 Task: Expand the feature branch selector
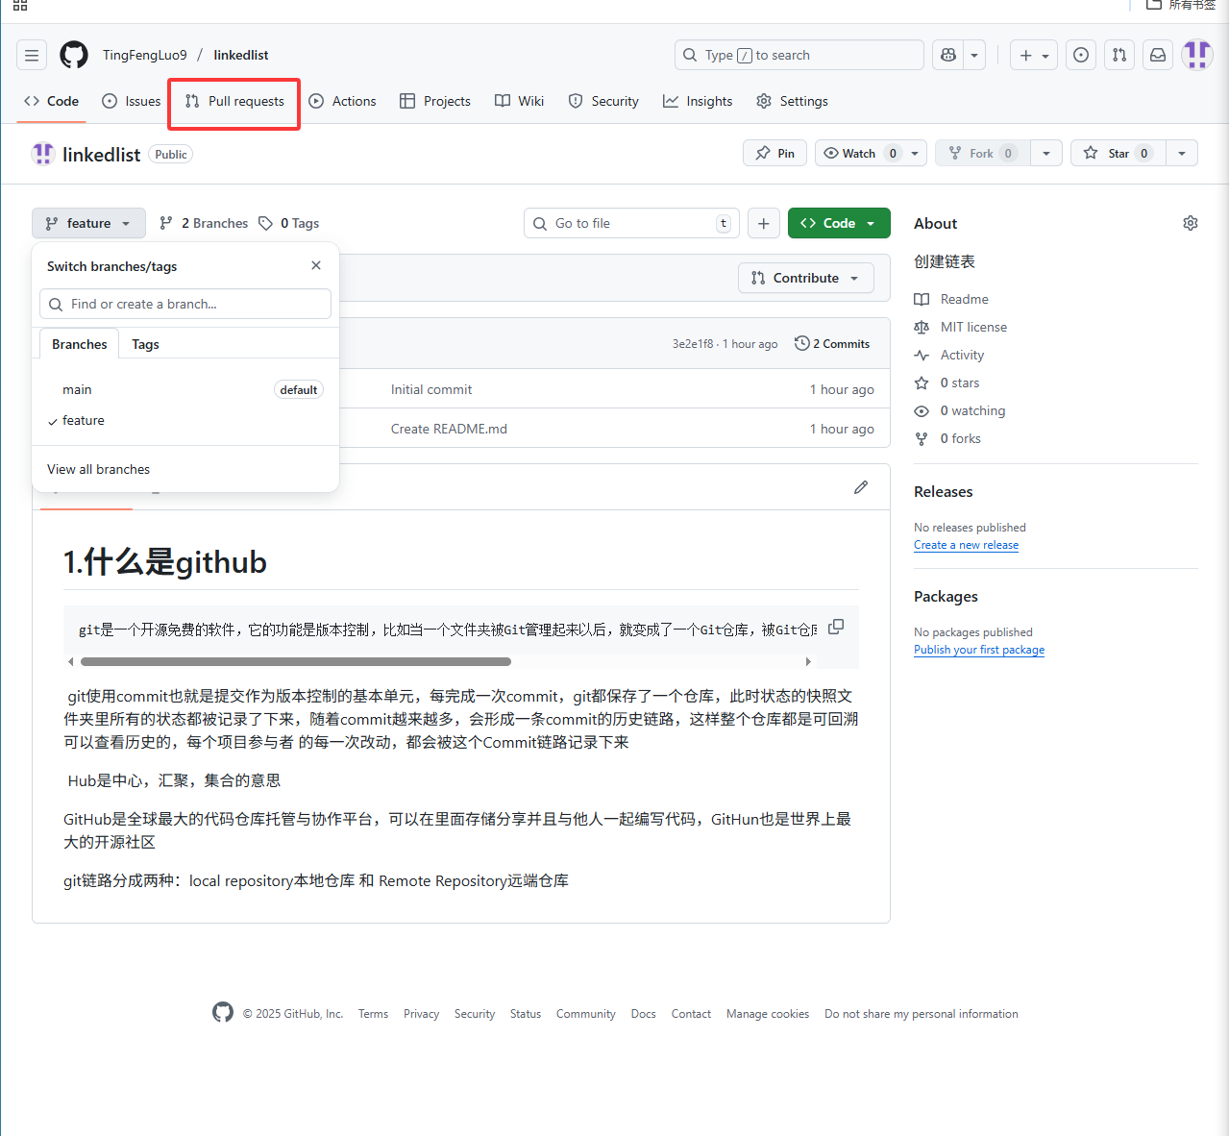pos(88,223)
